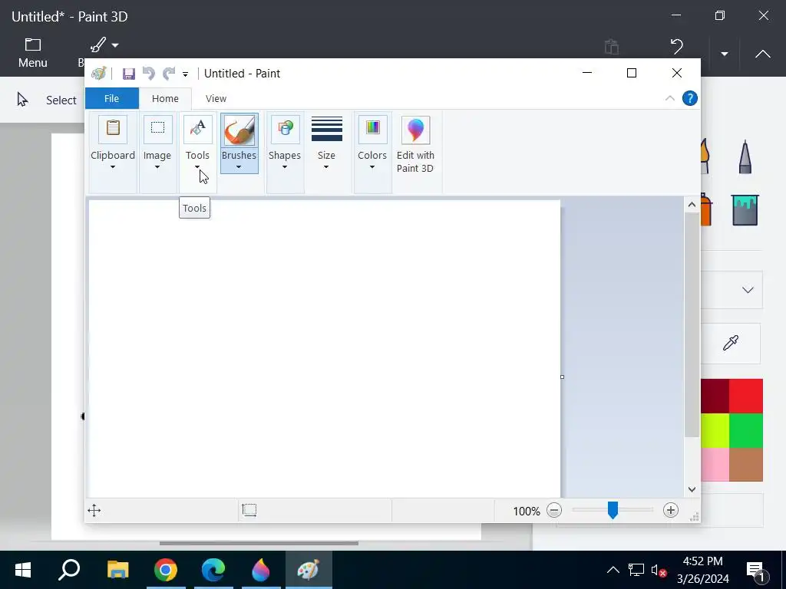Collapse the Paint ribbon with the chevron
786x589 pixels.
669,98
